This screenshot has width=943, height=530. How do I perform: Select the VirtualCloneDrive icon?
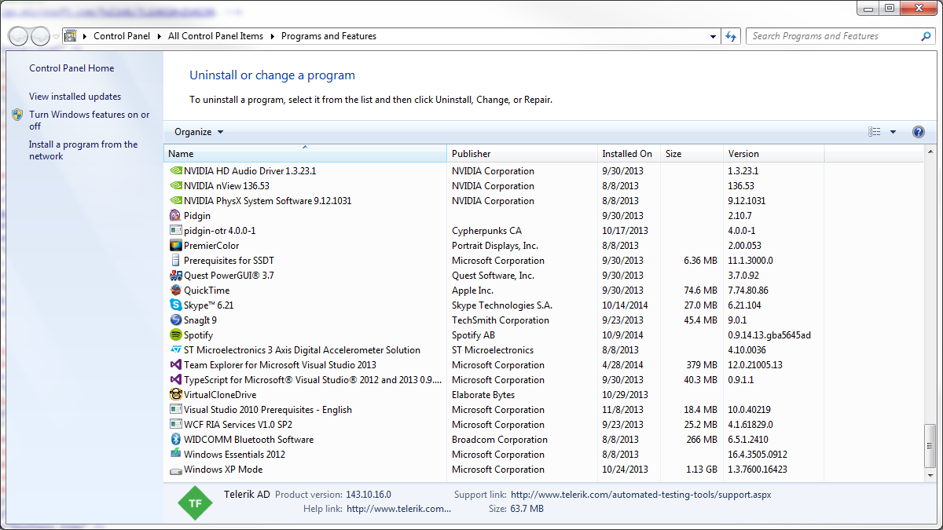tap(176, 395)
